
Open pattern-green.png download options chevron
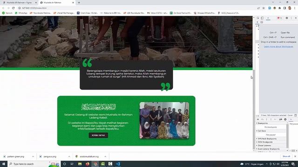pos(33,157)
